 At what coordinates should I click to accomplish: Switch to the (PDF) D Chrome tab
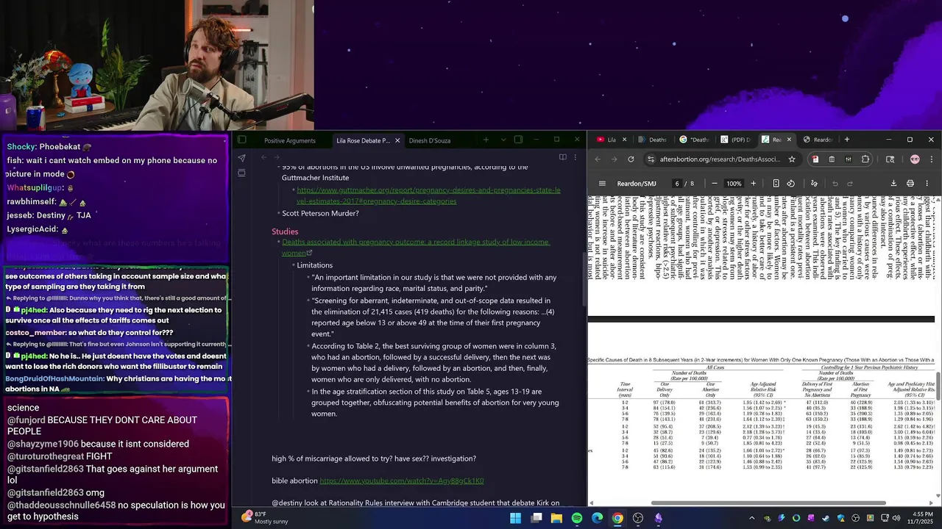pyautogui.click(x=736, y=140)
